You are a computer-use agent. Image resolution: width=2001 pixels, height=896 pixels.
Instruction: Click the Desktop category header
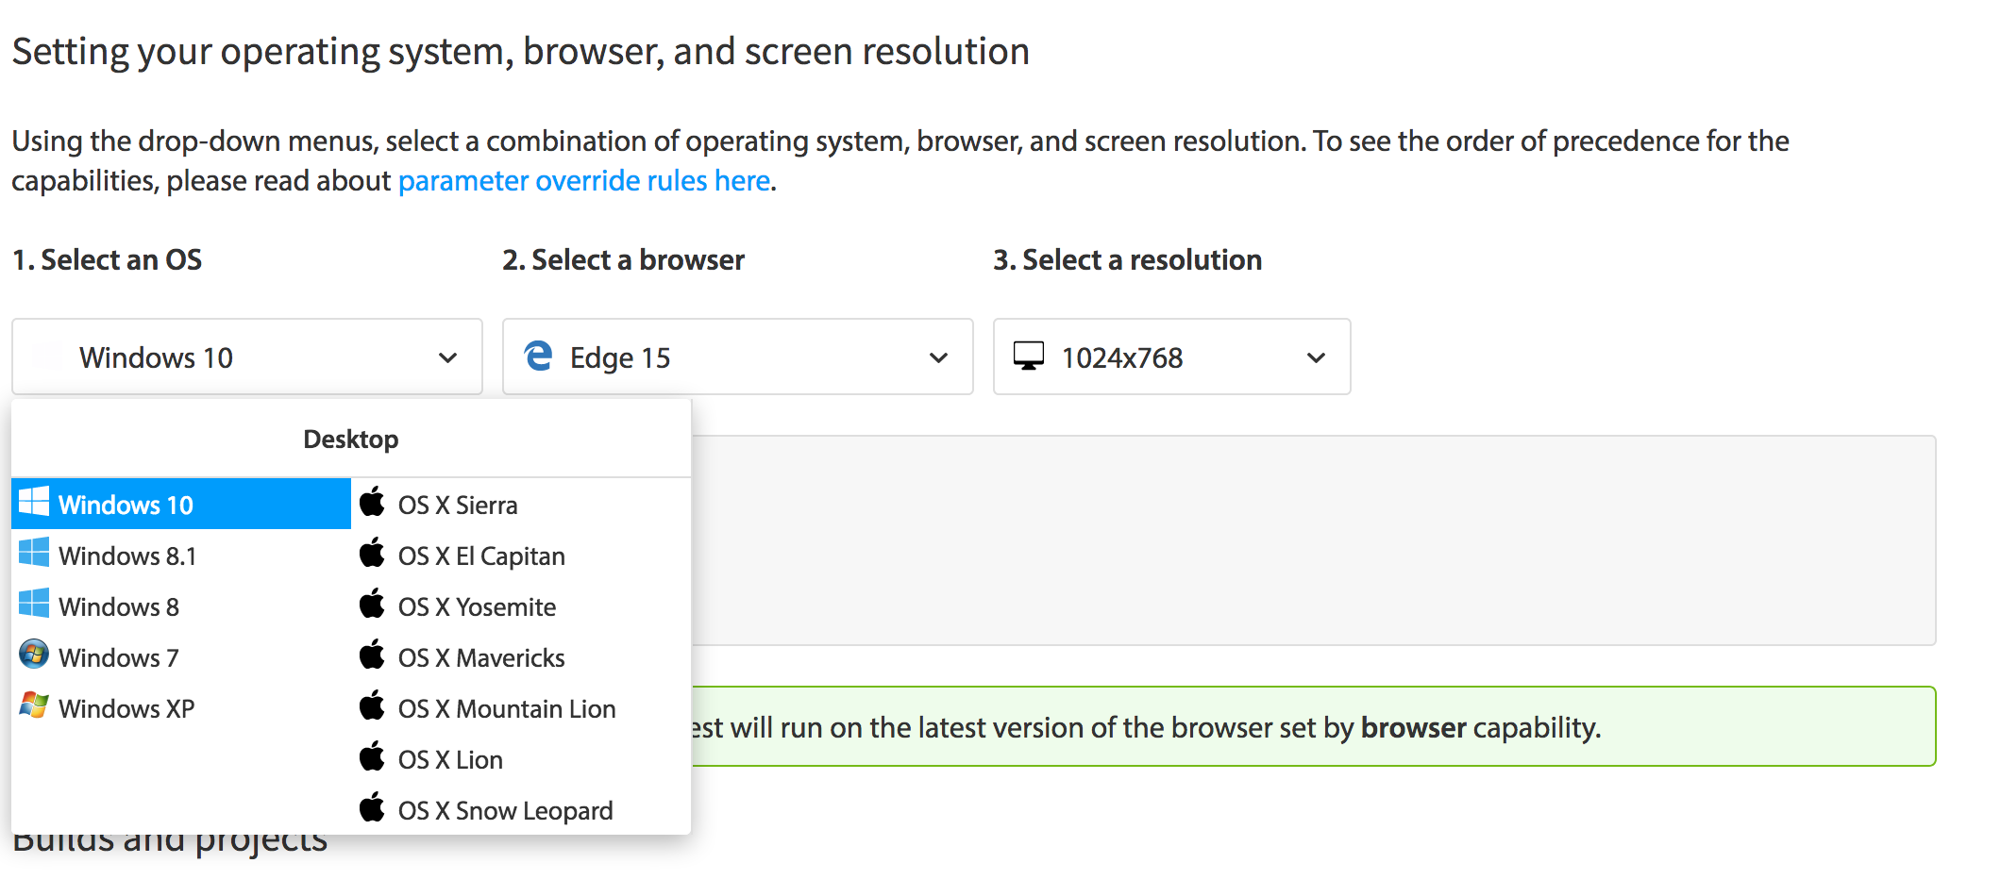click(351, 440)
